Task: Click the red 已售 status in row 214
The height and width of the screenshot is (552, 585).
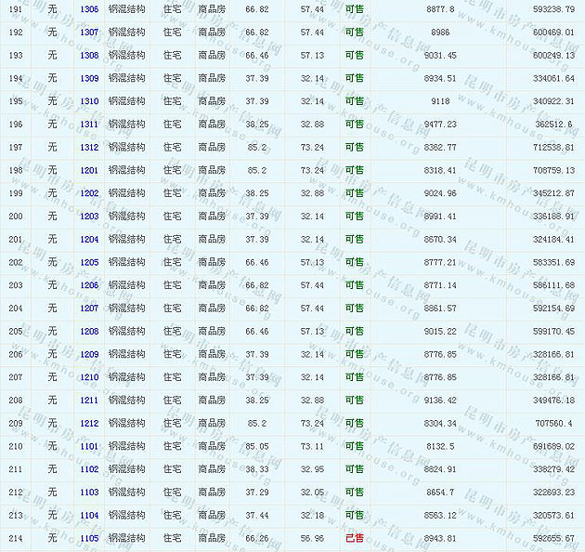Action: coord(354,538)
